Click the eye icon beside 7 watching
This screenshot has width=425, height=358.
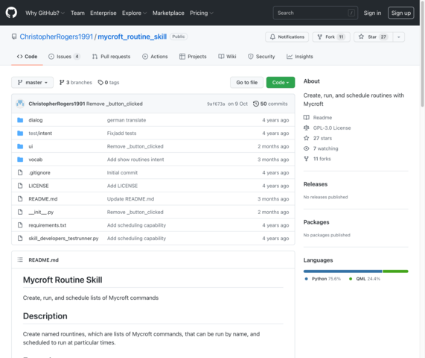pos(306,148)
